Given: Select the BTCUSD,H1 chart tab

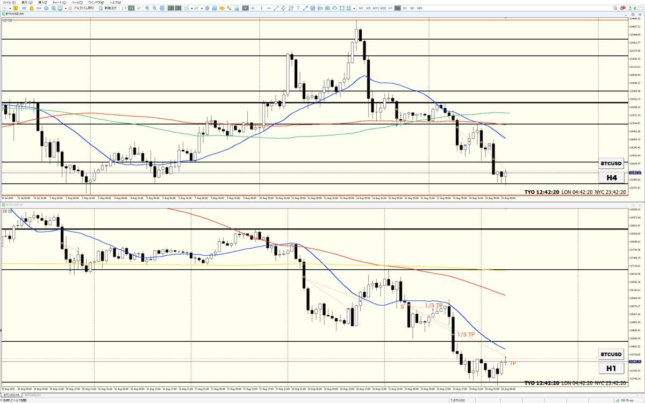Looking at the screenshot, I should click(32, 395).
